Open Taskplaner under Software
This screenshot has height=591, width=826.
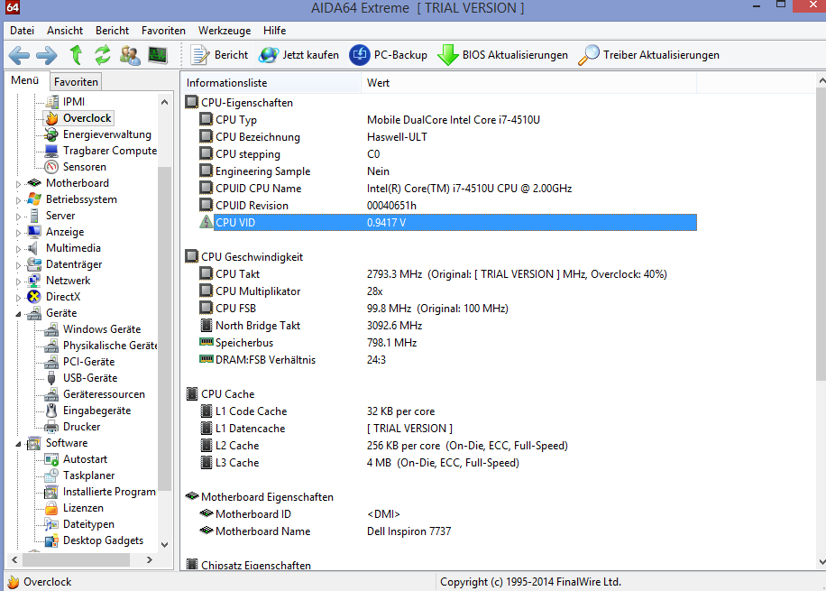click(88, 476)
